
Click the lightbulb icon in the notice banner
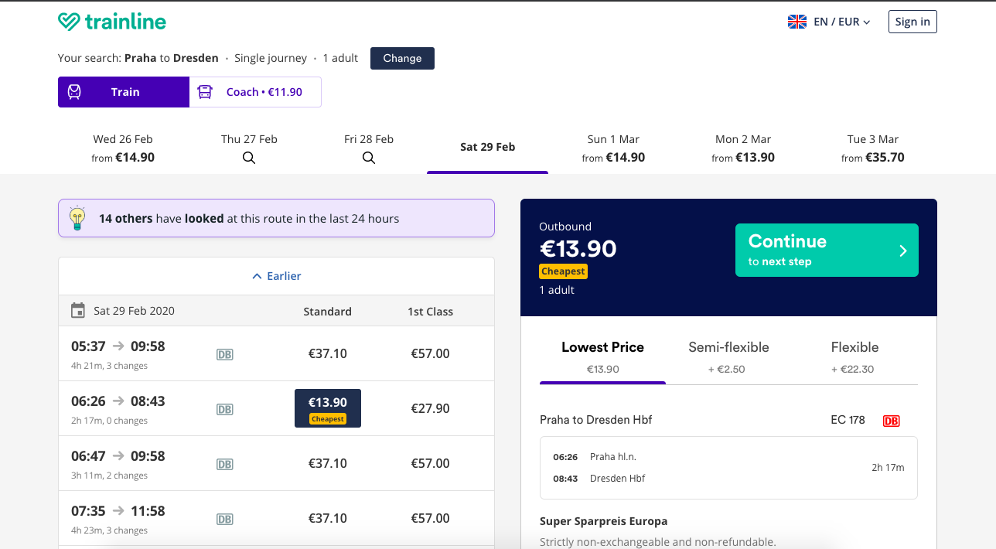[77, 218]
